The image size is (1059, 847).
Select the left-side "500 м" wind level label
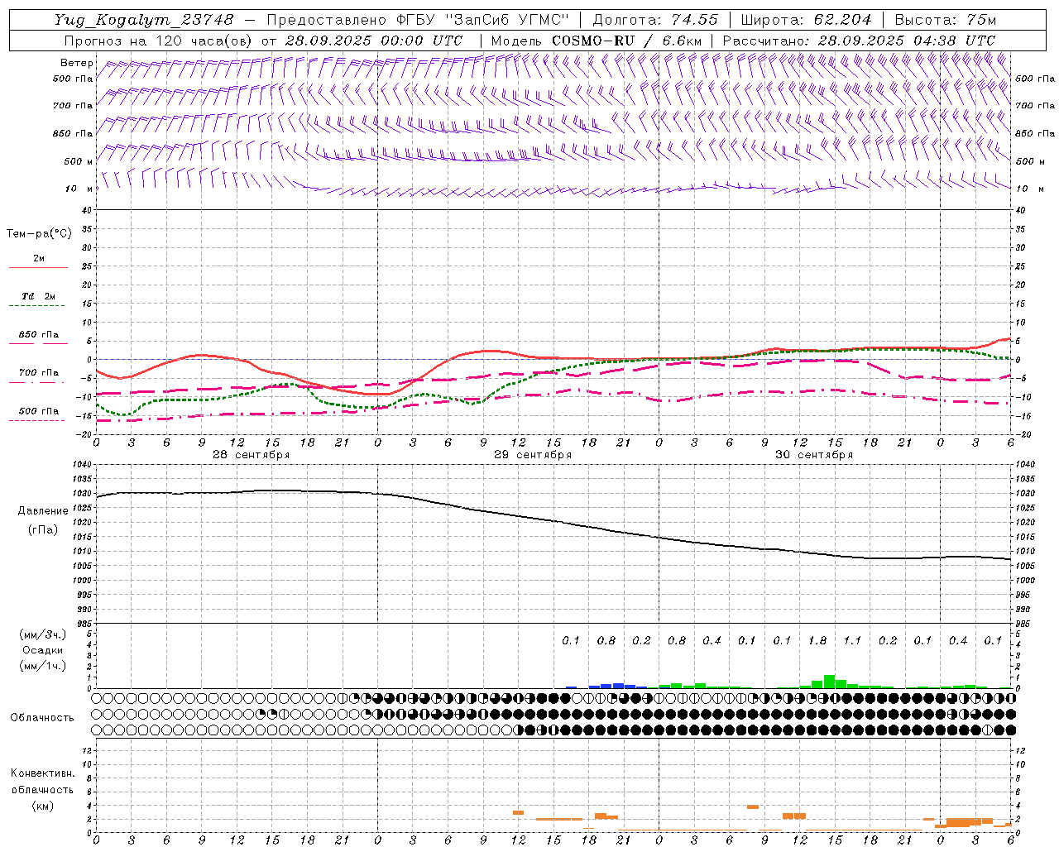click(x=79, y=161)
